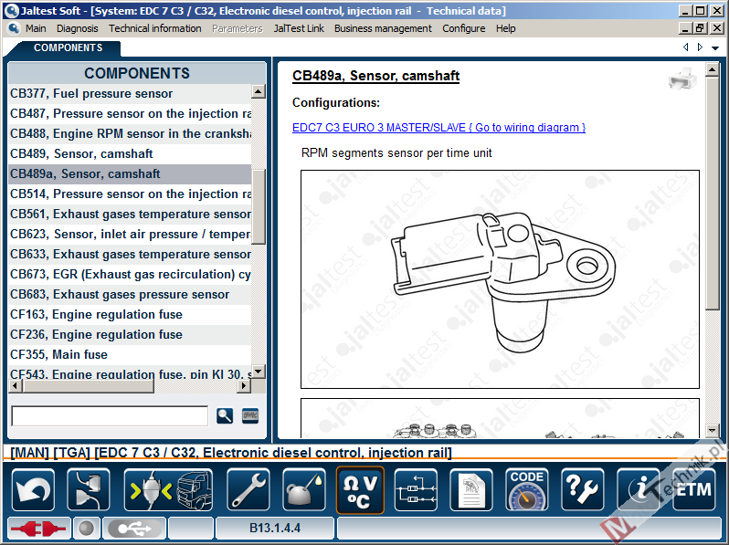Click the oil can service icon
The height and width of the screenshot is (545, 729).
coord(304,490)
